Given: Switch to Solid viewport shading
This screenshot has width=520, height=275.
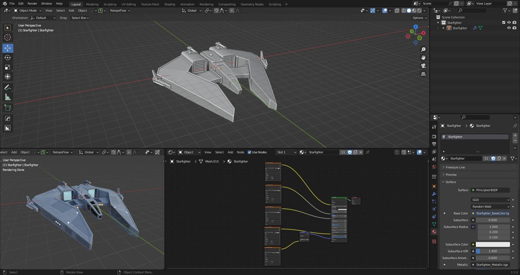Looking at the screenshot, I should click(409, 11).
